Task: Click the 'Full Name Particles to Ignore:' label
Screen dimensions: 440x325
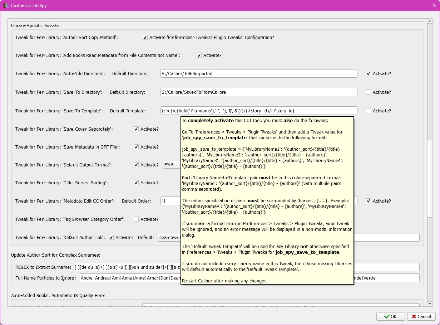Action: (46, 278)
